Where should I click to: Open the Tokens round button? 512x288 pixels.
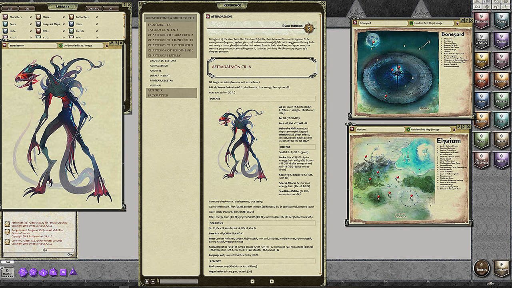[482, 268]
